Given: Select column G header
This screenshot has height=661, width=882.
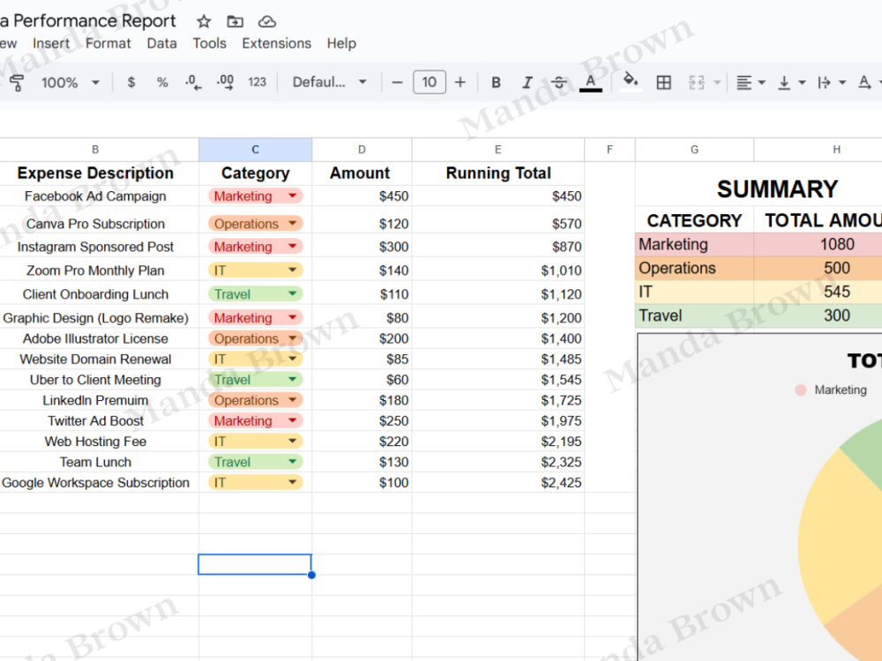Looking at the screenshot, I should click(695, 150).
